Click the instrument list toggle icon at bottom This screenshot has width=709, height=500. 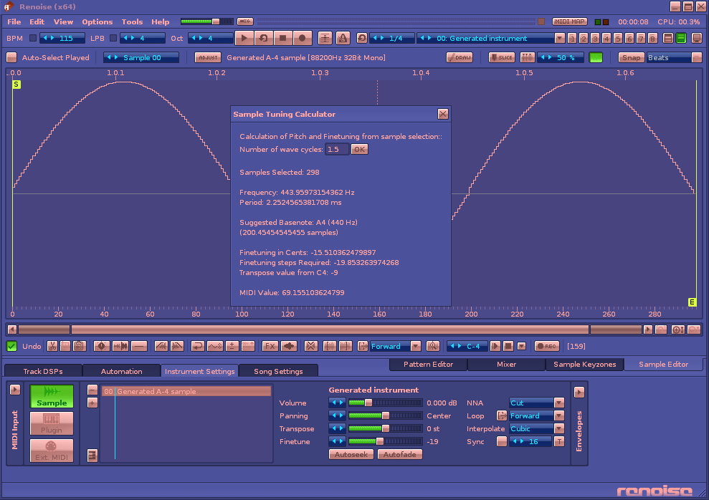tap(92, 456)
